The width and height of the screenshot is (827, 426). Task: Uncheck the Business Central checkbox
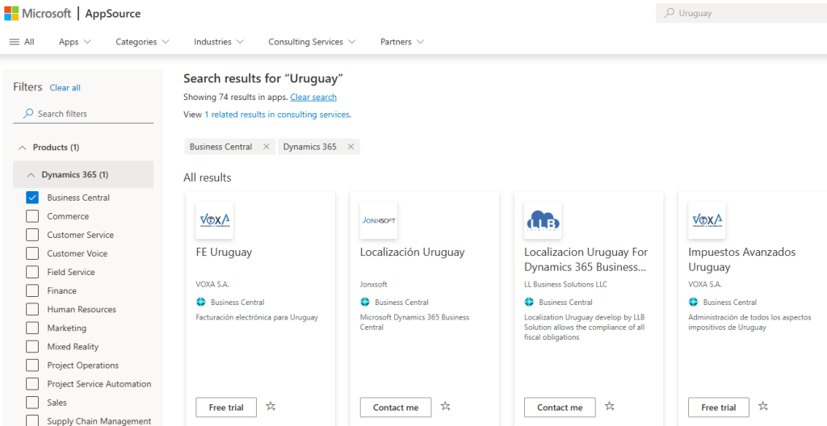[32, 198]
